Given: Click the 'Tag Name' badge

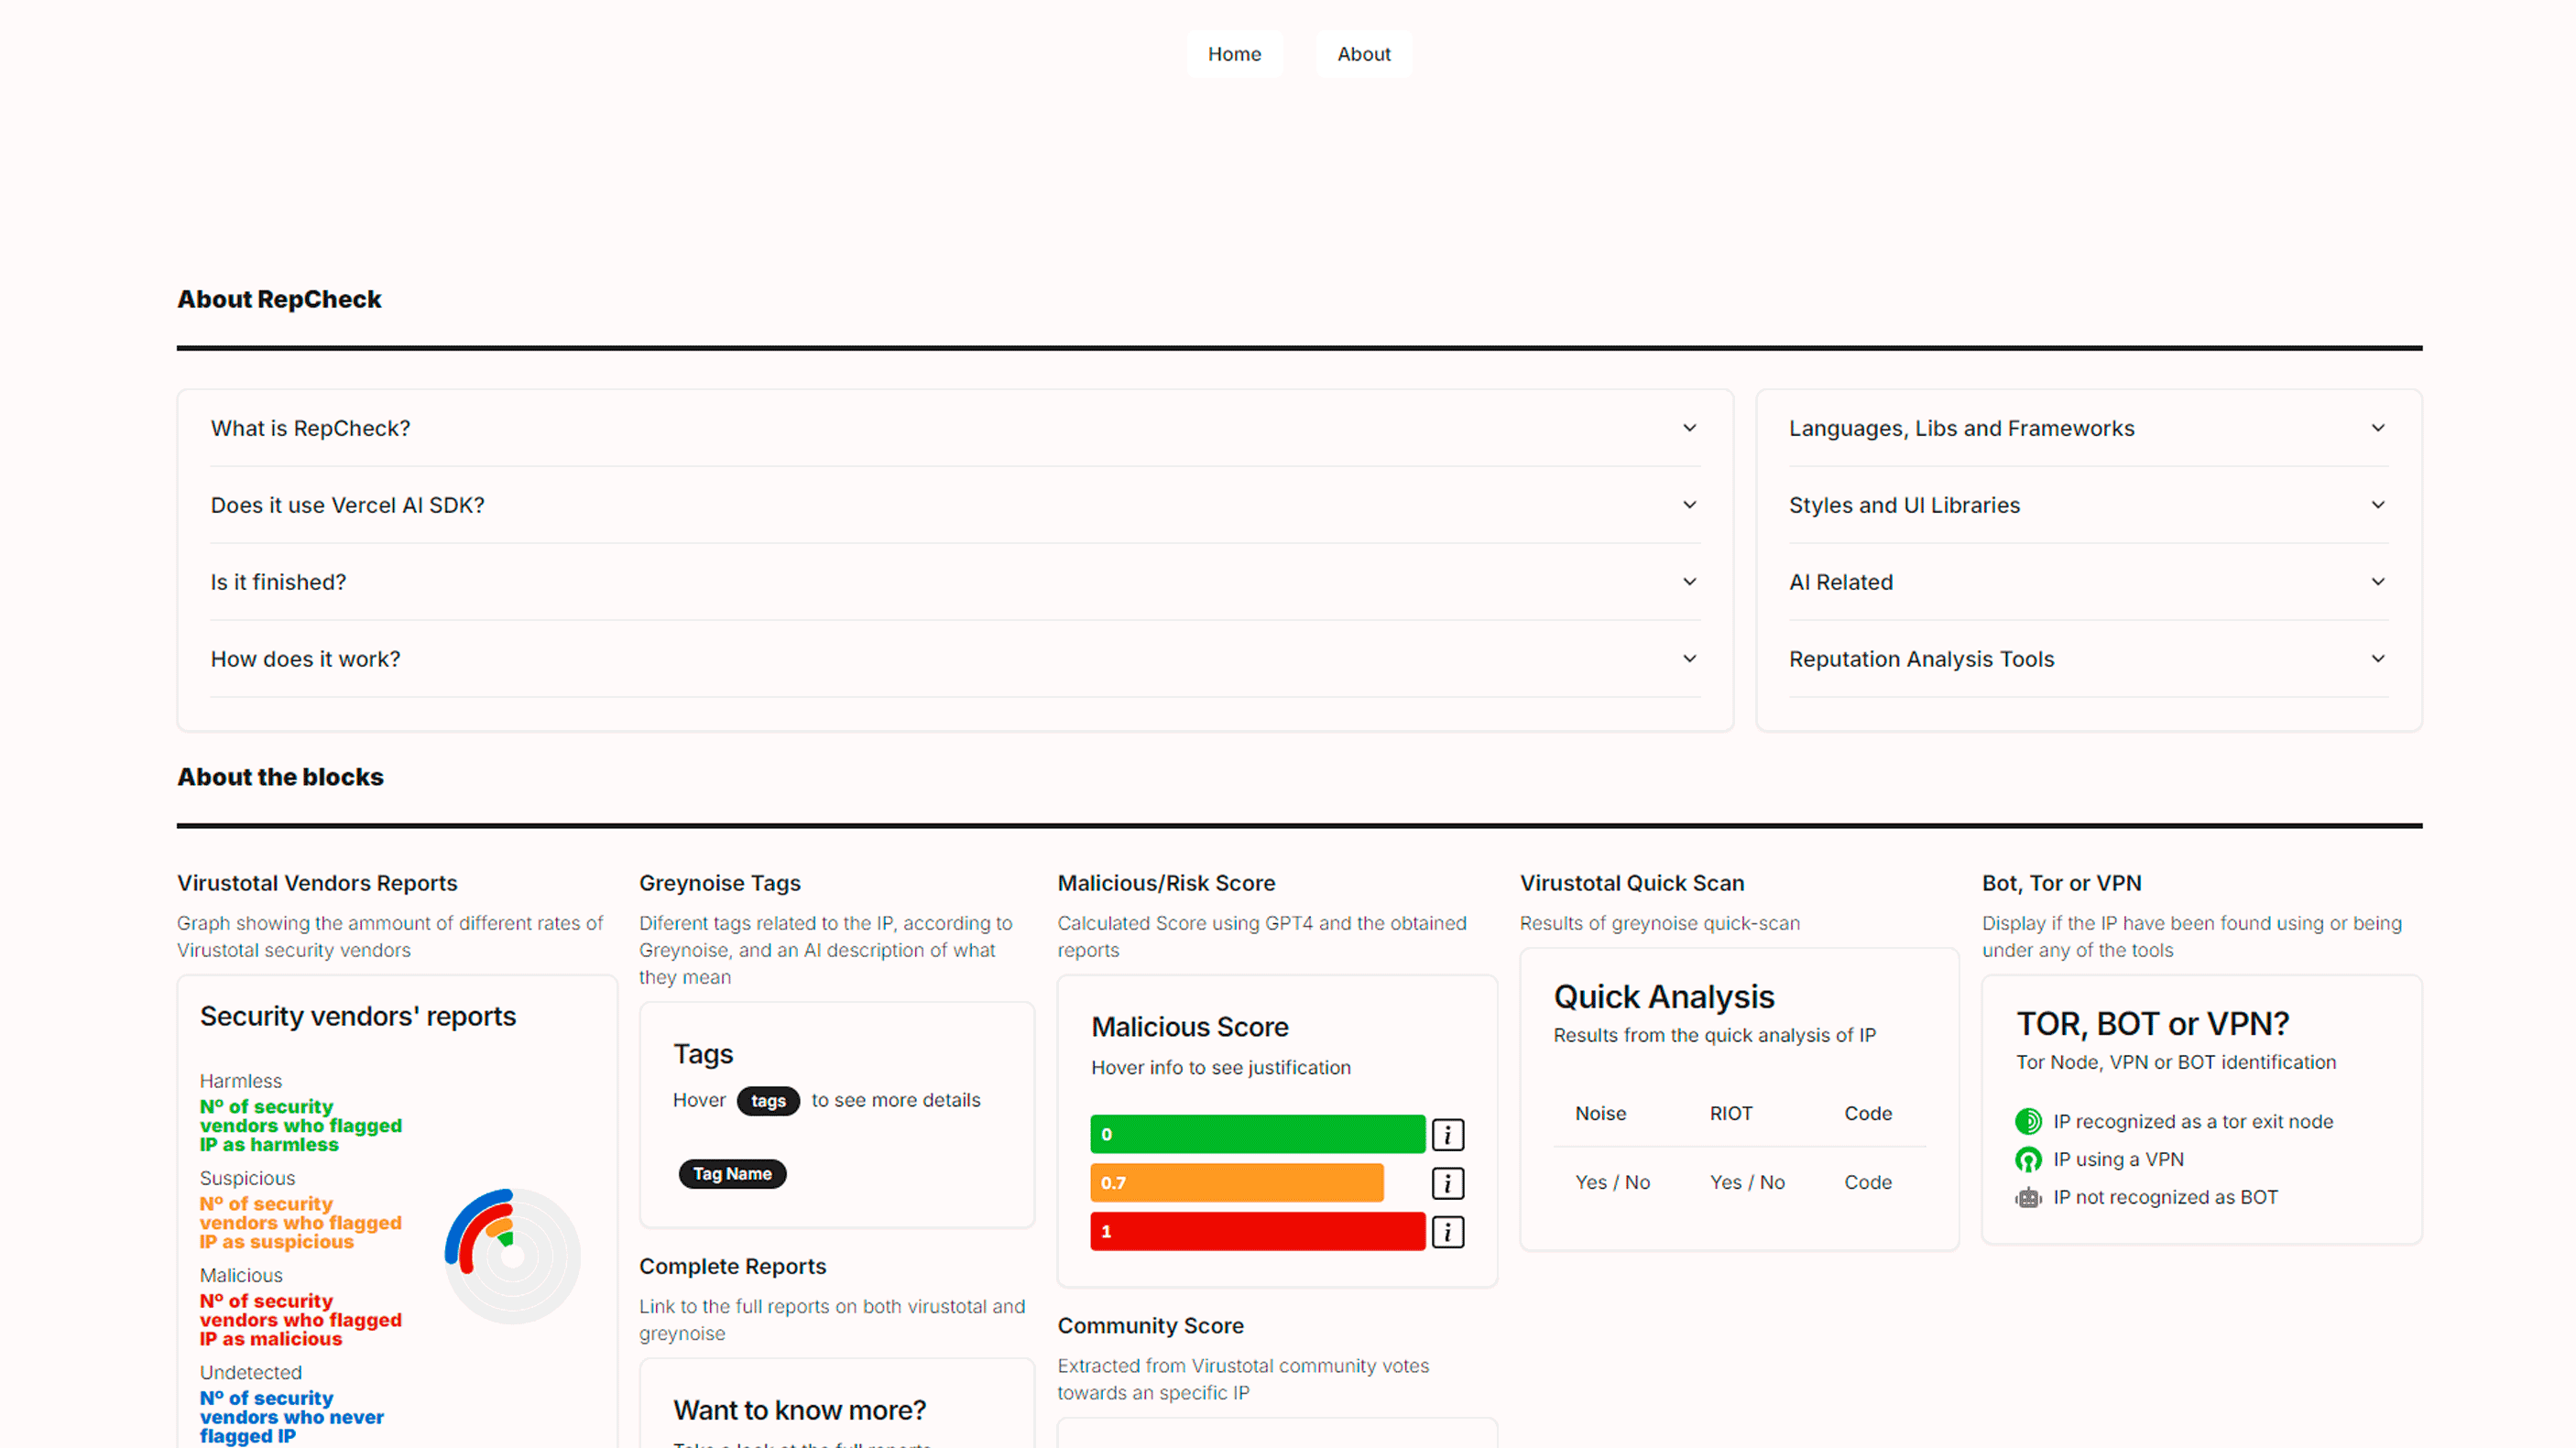Looking at the screenshot, I should click(732, 1174).
